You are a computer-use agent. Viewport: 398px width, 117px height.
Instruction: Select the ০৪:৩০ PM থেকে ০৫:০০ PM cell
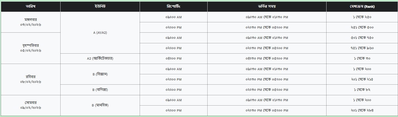[267, 59]
